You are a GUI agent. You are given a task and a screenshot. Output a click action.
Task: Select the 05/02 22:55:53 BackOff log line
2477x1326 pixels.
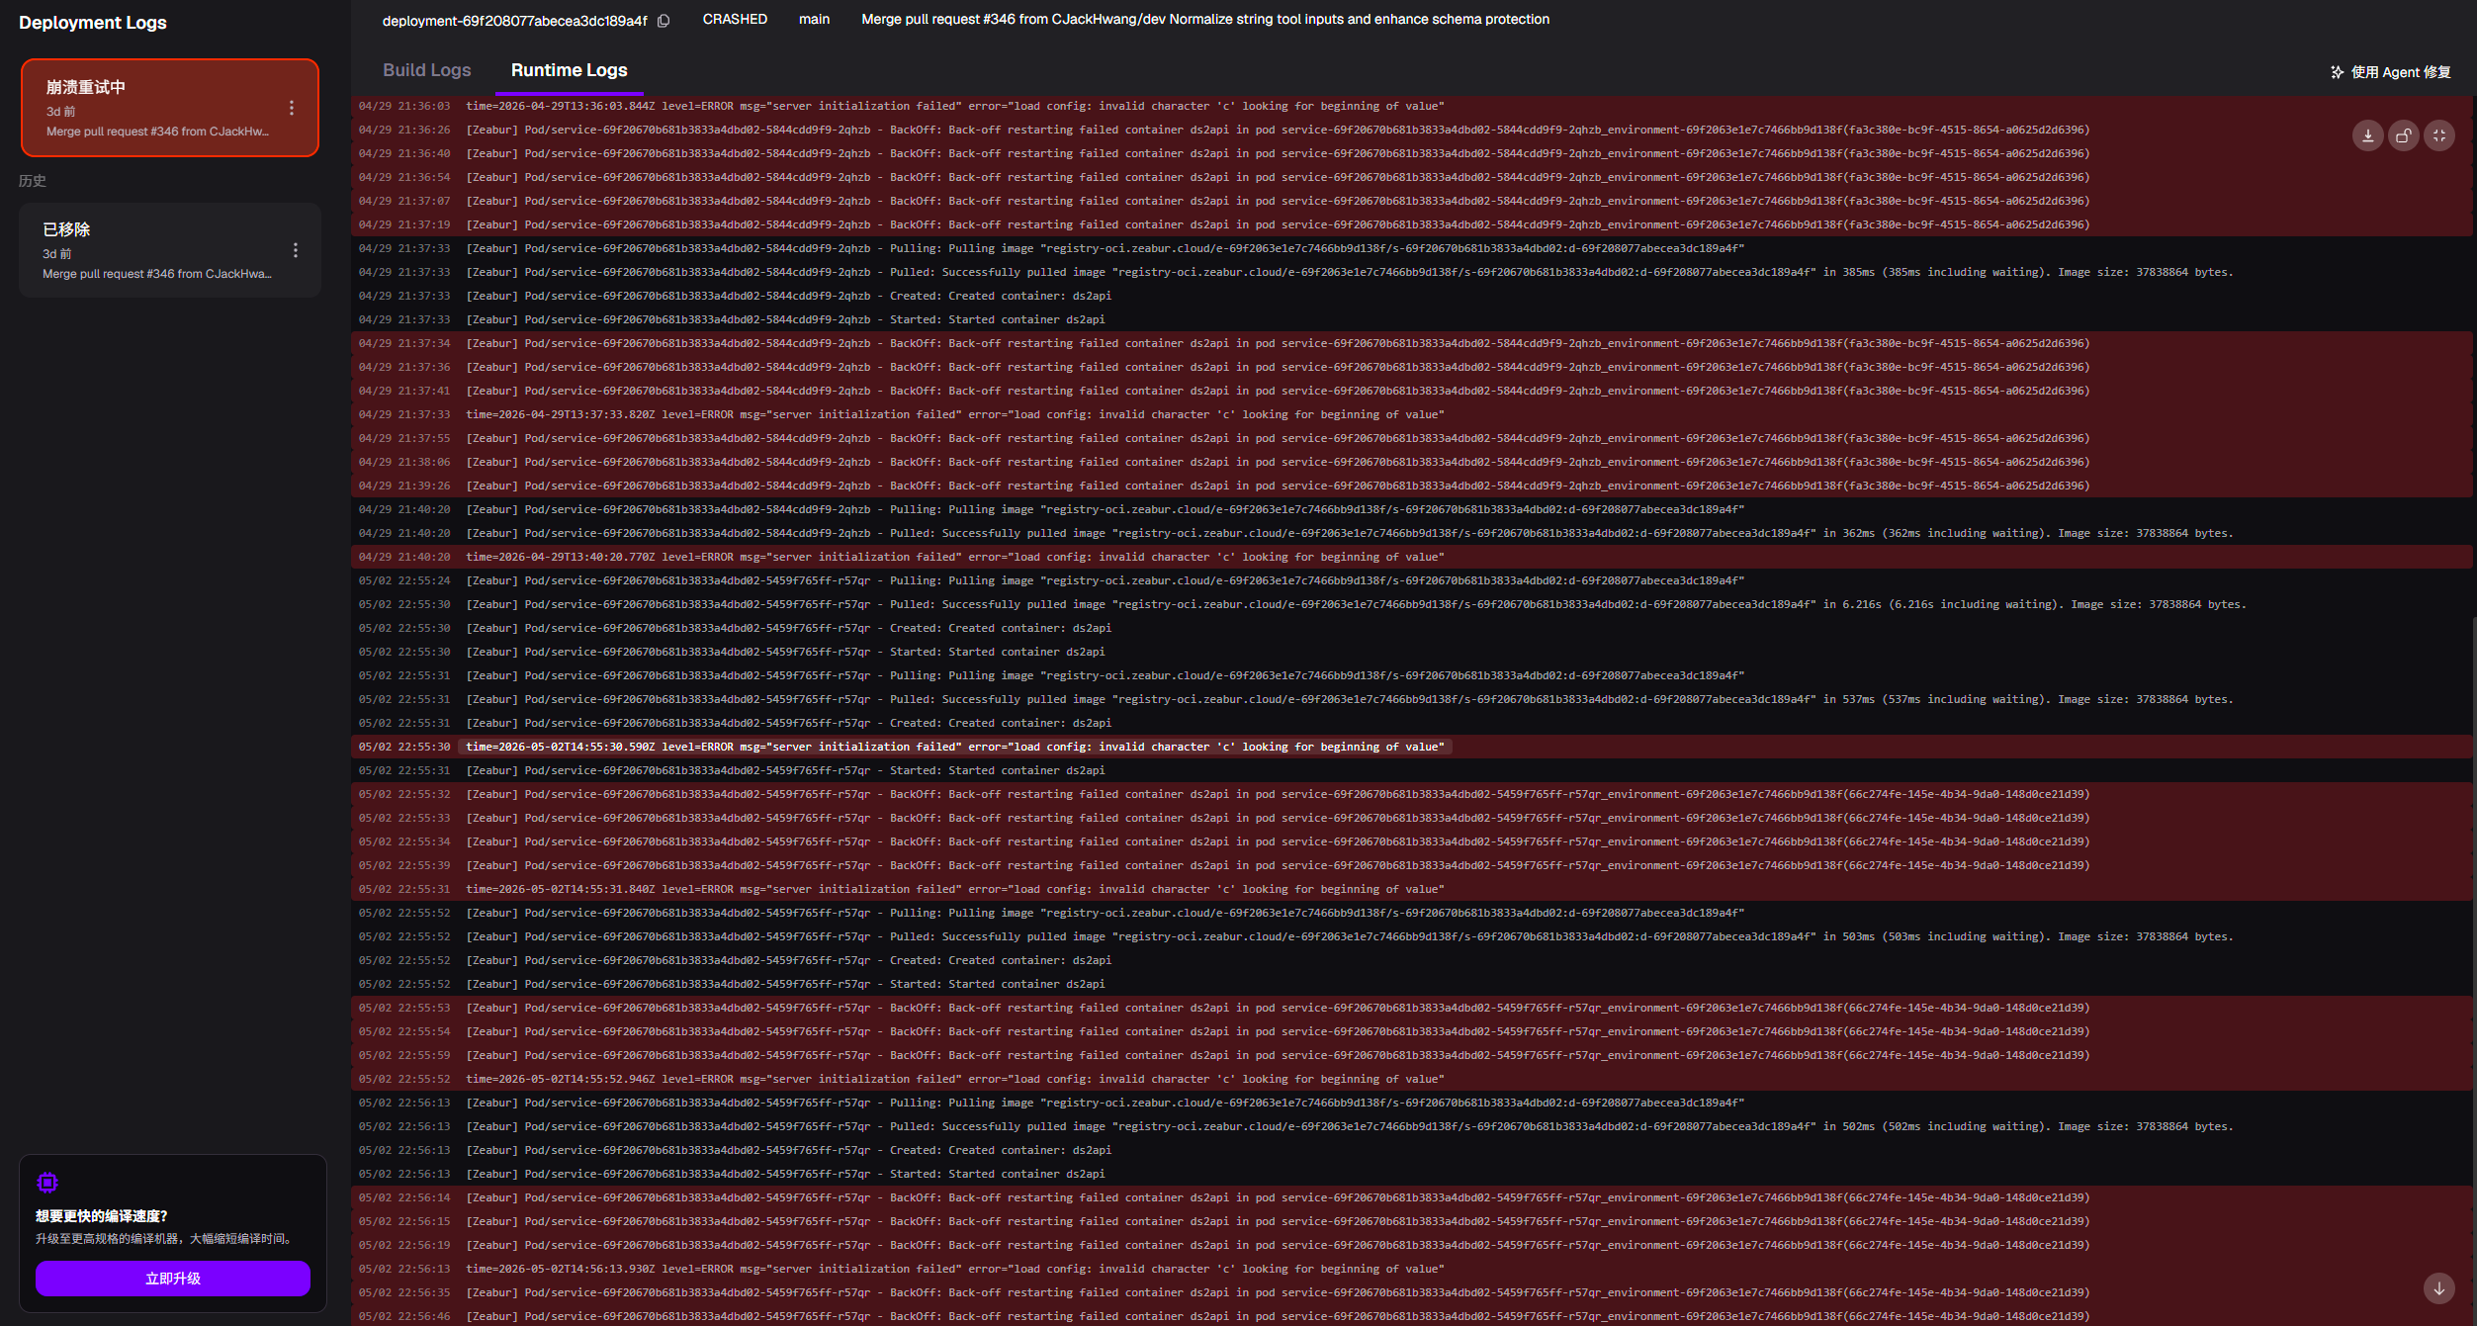1412,1008
